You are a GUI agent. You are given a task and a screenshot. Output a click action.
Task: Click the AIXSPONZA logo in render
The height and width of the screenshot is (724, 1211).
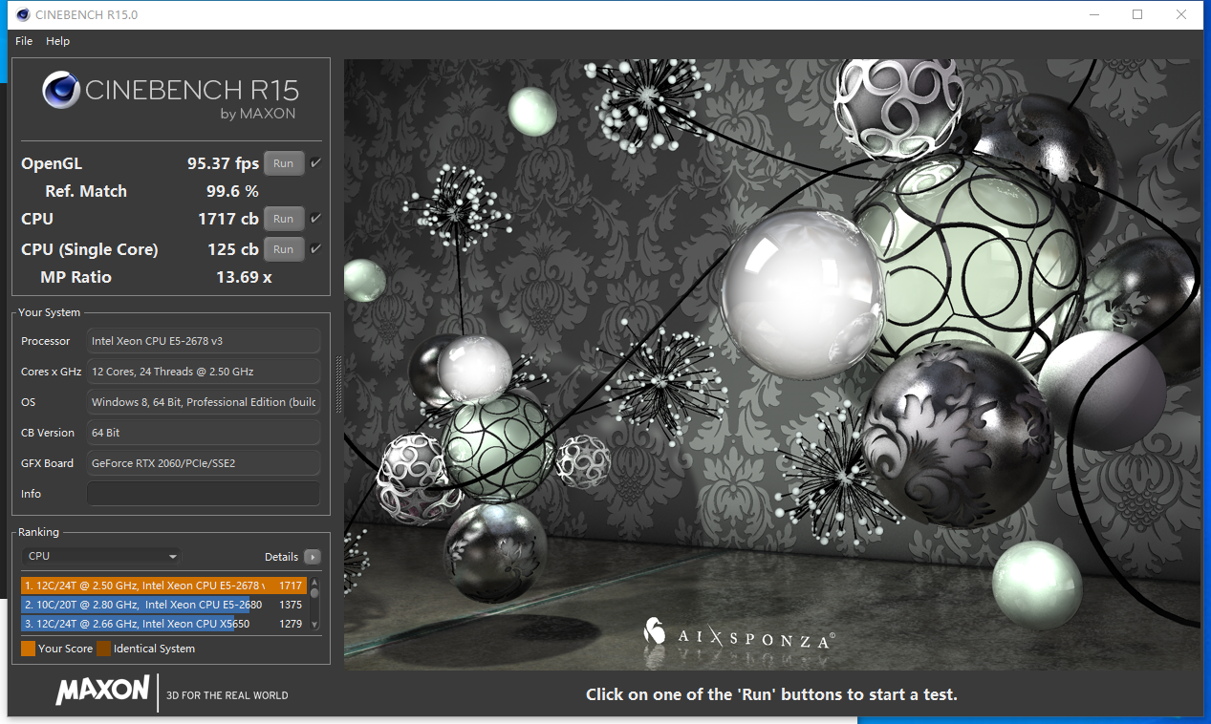point(738,637)
